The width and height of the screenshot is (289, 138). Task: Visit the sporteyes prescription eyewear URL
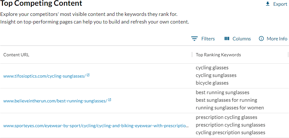coord(96,125)
